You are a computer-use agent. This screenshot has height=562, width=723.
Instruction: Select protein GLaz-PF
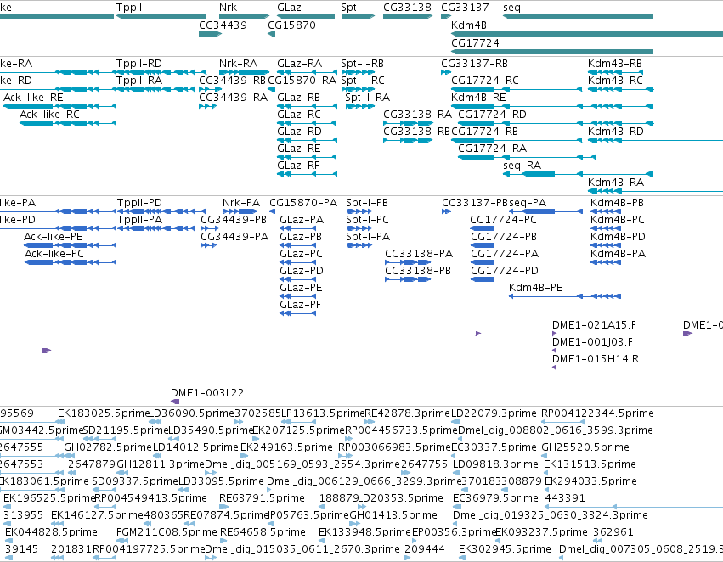pos(300,305)
